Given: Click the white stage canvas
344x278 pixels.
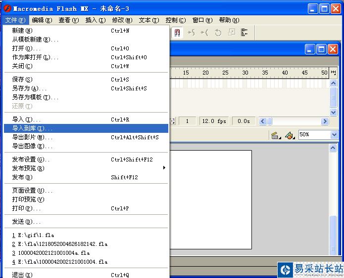Looking at the screenshot, I should tap(211, 199).
